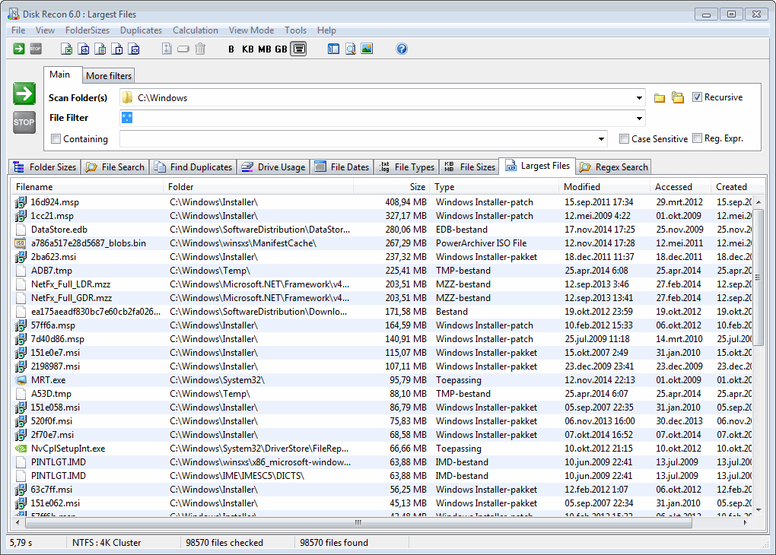The width and height of the screenshot is (776, 555).
Task: Switch to the File Dates tab
Action: tap(342, 167)
